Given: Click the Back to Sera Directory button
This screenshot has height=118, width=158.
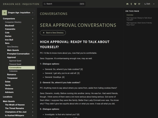Looking at the screenshot, I should pyautogui.click(x=53, y=33).
